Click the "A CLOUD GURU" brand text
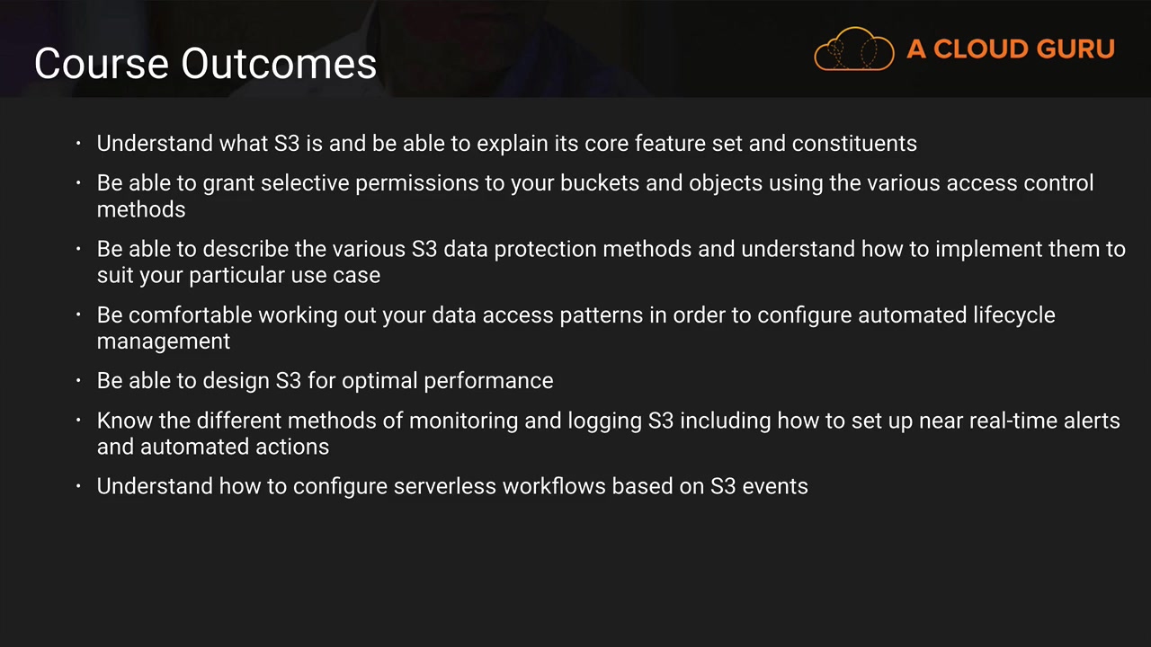Viewport: 1151px width, 647px height. tap(1011, 49)
